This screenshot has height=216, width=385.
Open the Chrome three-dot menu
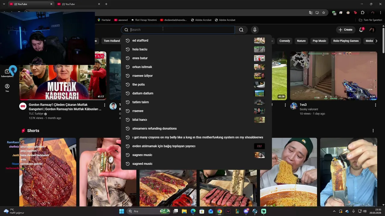381,13
